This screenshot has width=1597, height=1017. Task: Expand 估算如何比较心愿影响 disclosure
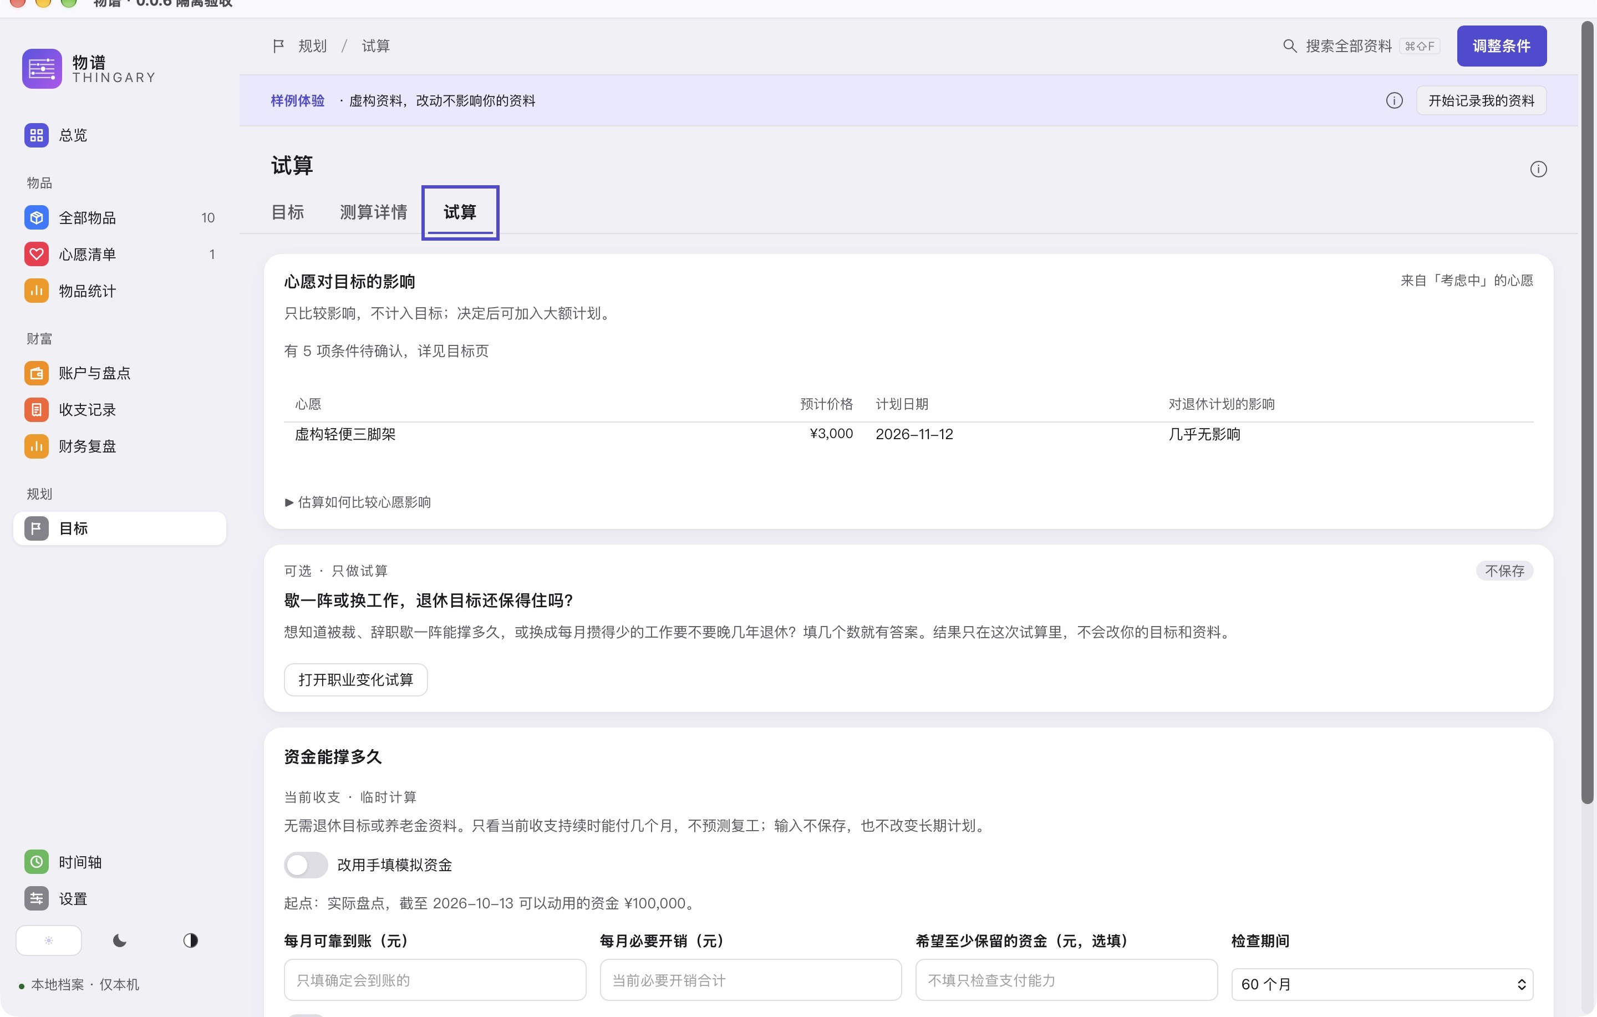[358, 502]
